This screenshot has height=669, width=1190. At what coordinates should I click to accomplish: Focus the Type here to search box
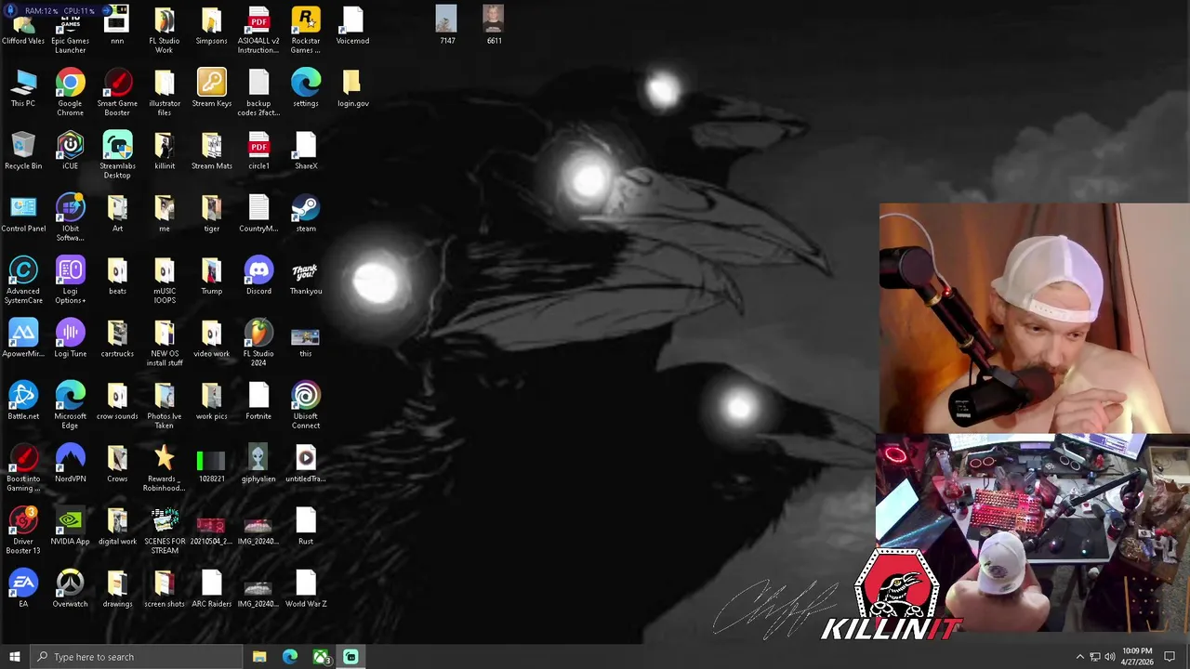137,657
